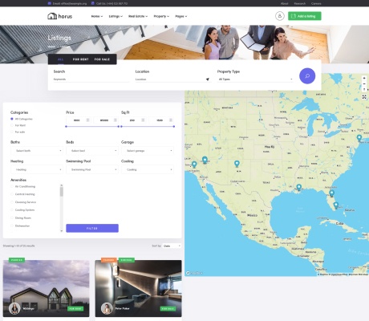Select the For Rent category radio
Screen dimensions: 369x321
point(12,125)
